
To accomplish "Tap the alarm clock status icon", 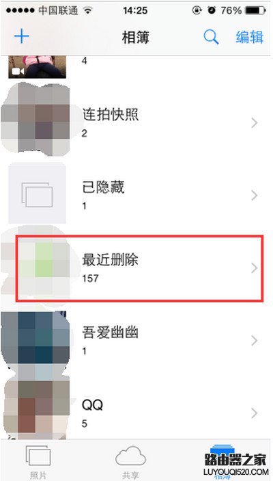I will coord(212,10).
